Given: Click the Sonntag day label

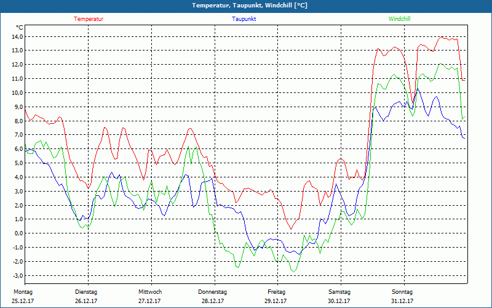Looking at the screenshot, I should point(402,292).
